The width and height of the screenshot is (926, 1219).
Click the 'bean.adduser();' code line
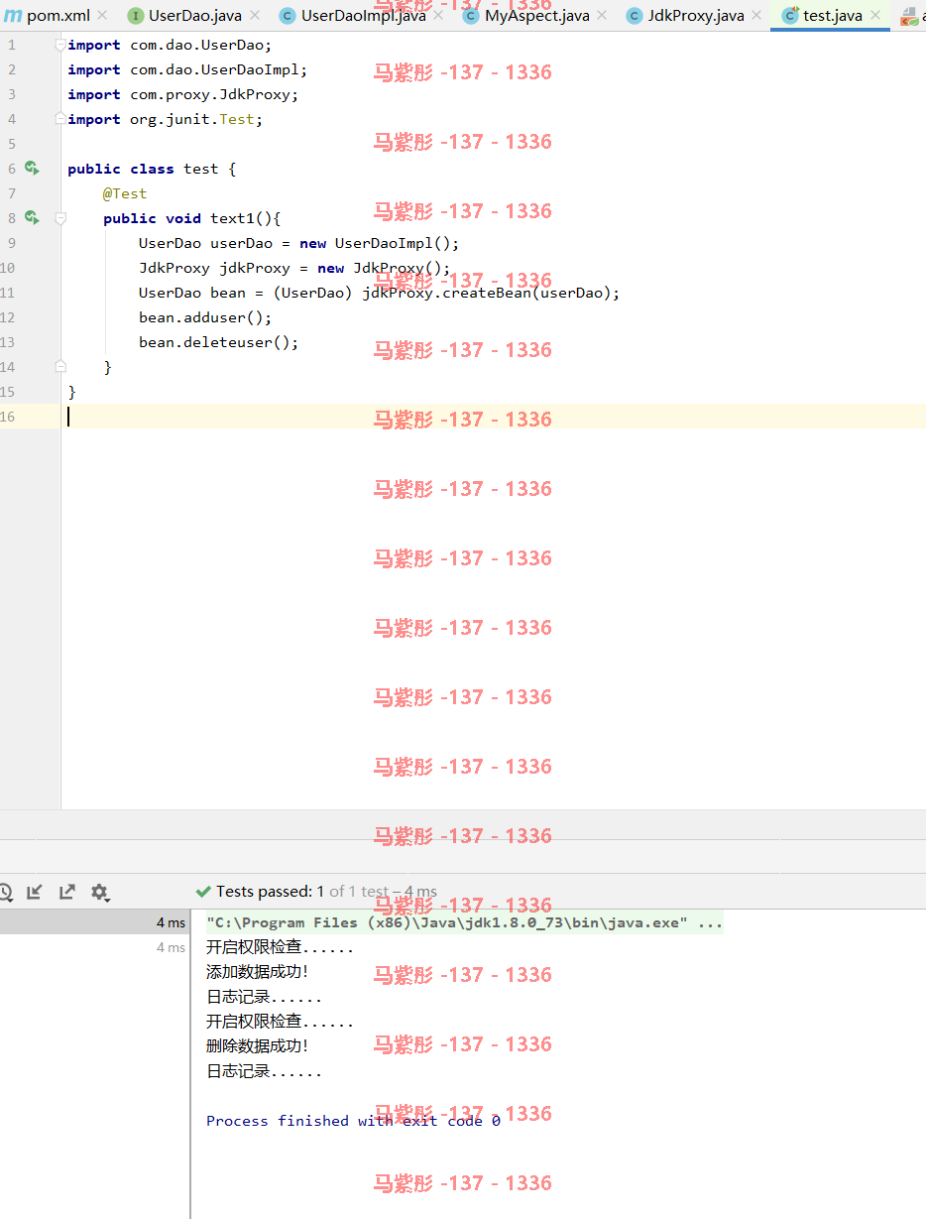pos(205,317)
